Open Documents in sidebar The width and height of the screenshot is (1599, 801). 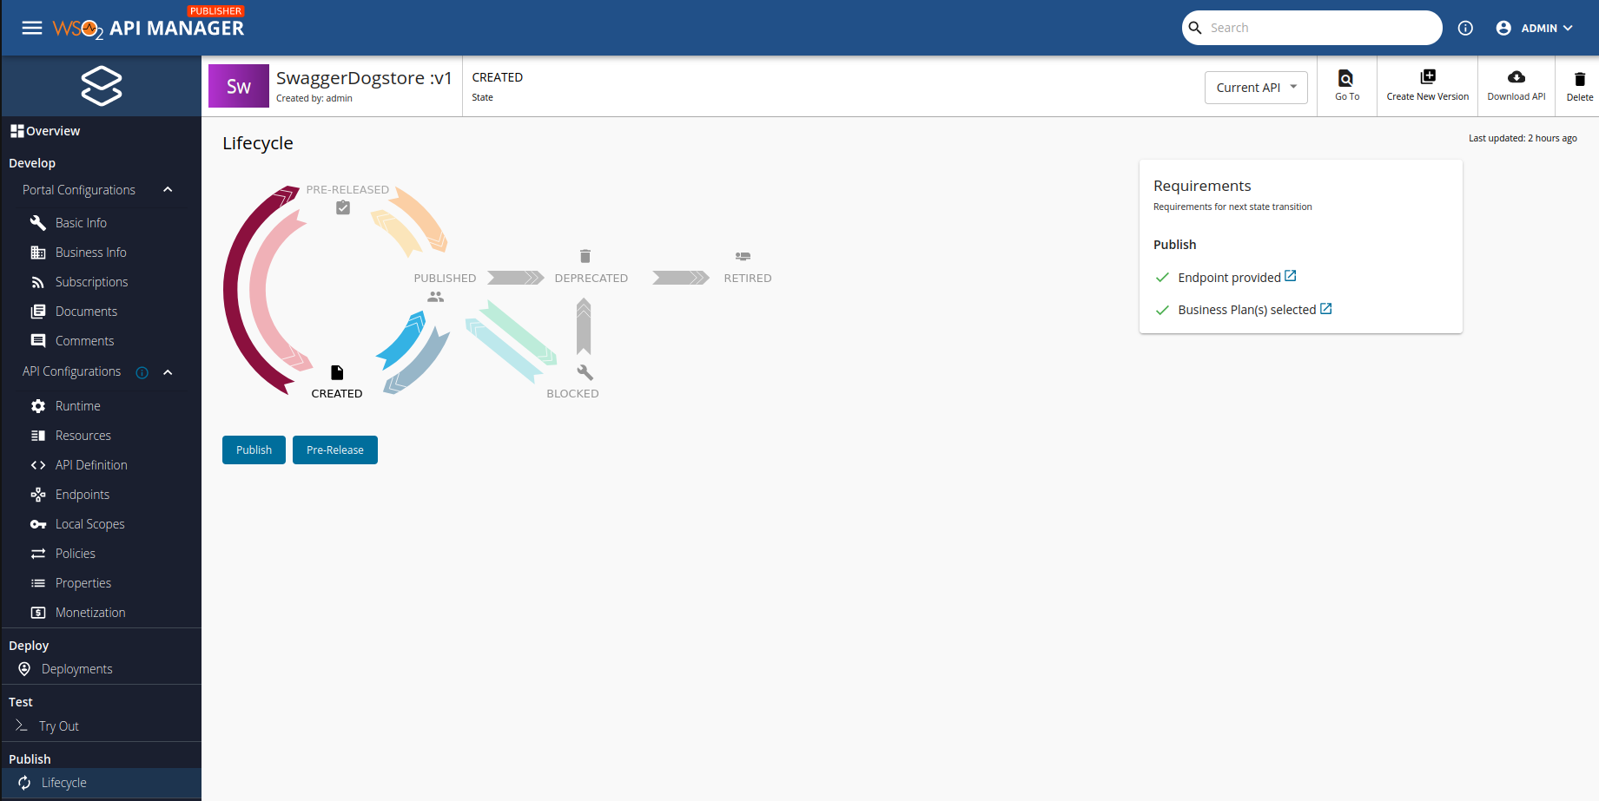(86, 312)
